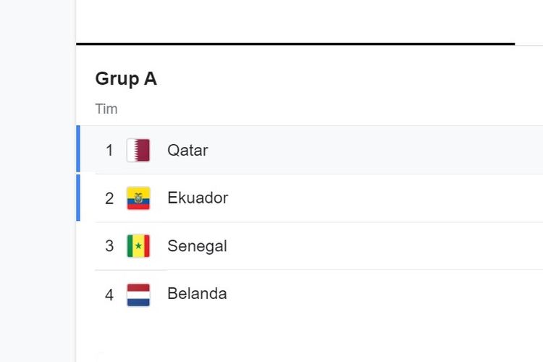Select rank number 4 beside Belanda's flag

point(109,295)
